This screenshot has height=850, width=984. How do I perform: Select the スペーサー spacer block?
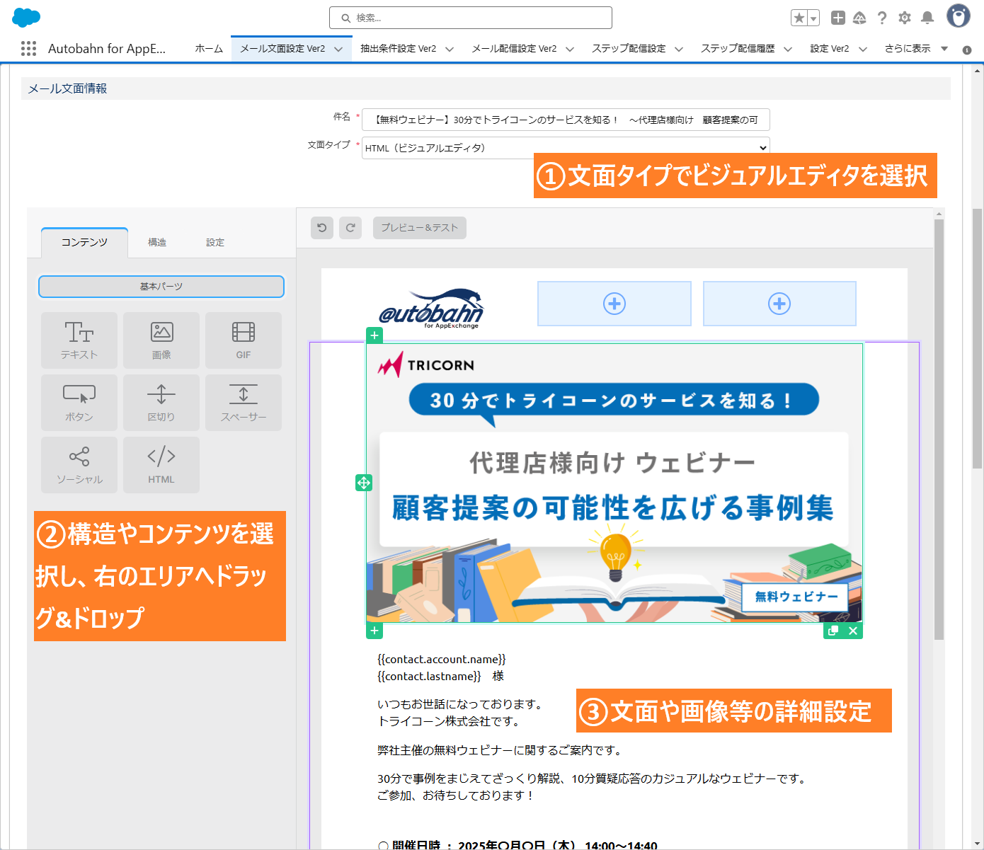click(244, 403)
